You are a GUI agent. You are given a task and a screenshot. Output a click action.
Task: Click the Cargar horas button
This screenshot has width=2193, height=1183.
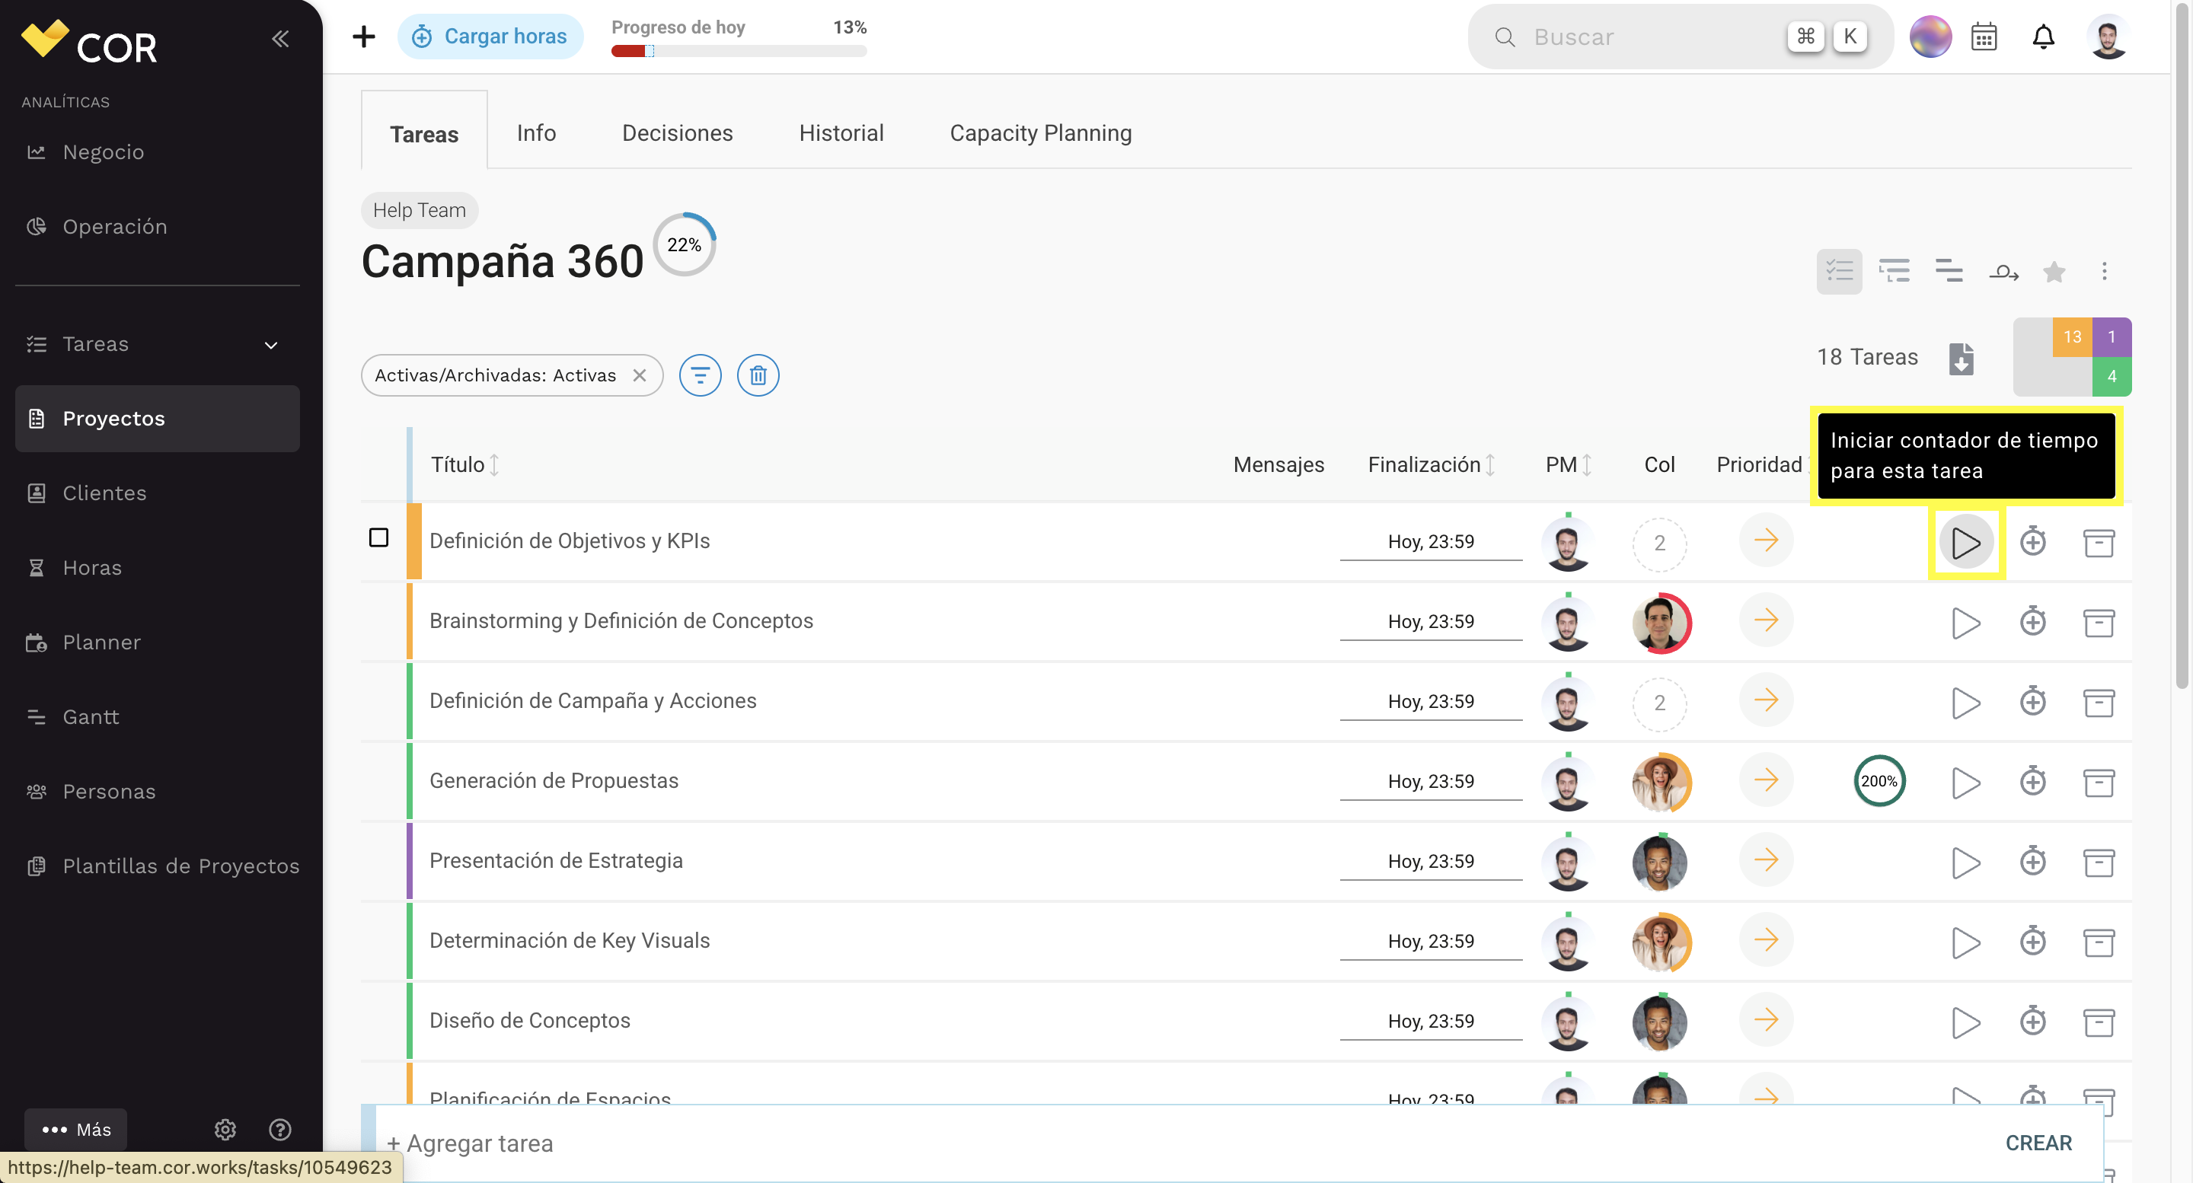(490, 37)
